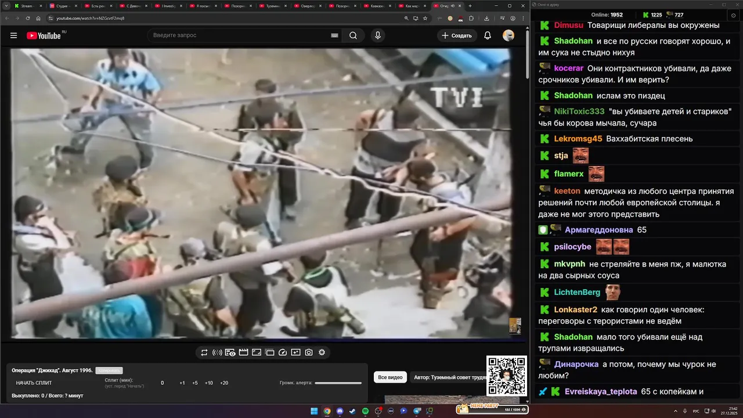This screenshot has width=743, height=418.
Task: Click the Создать create button
Action: point(457,35)
